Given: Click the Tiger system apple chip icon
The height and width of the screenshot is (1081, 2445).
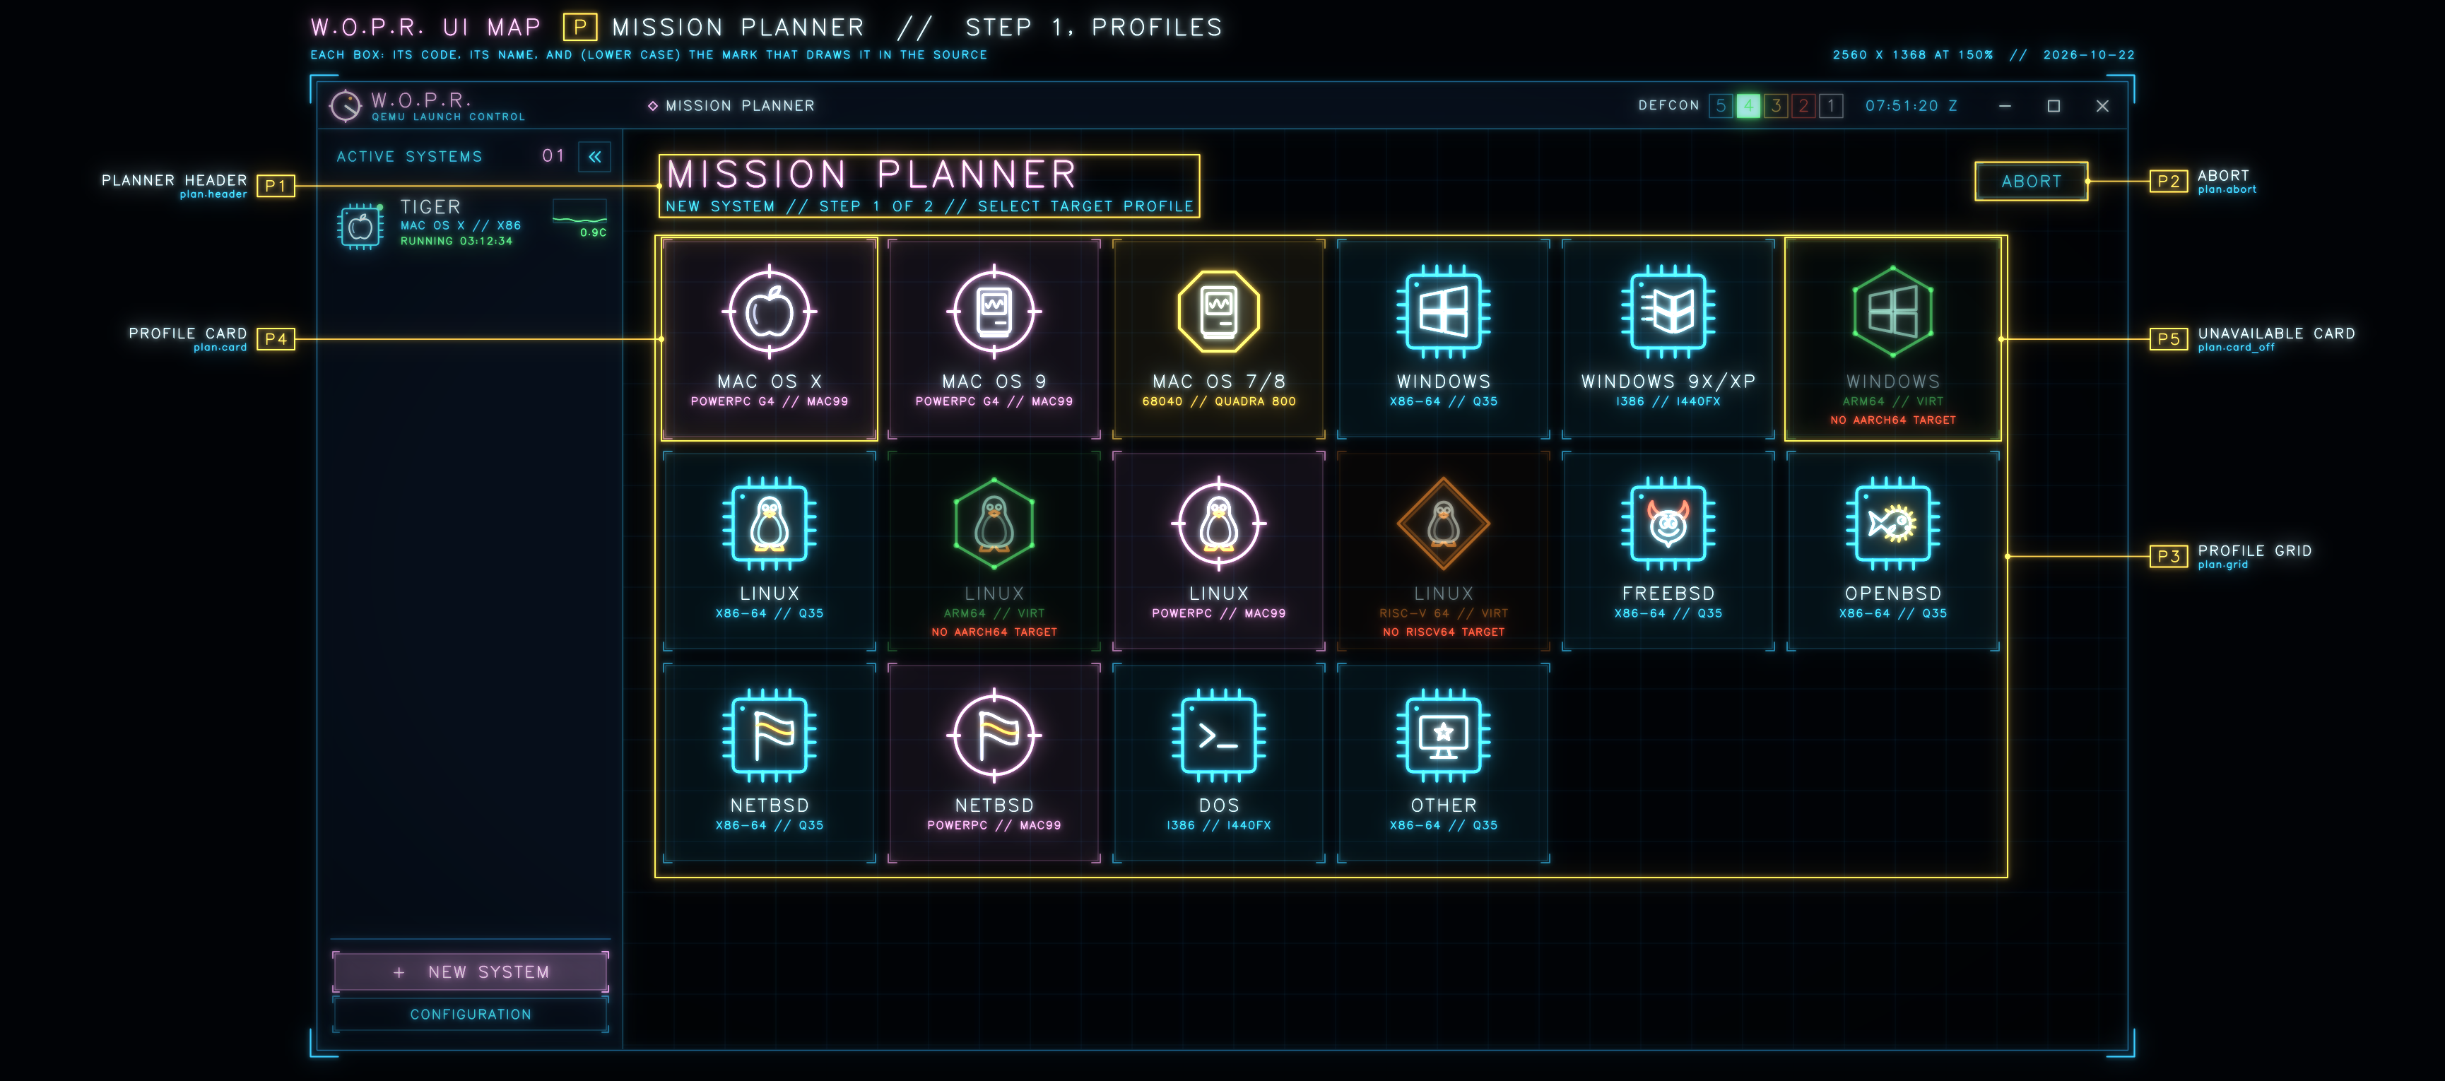Looking at the screenshot, I should pyautogui.click(x=360, y=226).
